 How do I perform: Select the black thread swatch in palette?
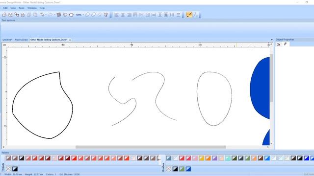tap(22, 158)
